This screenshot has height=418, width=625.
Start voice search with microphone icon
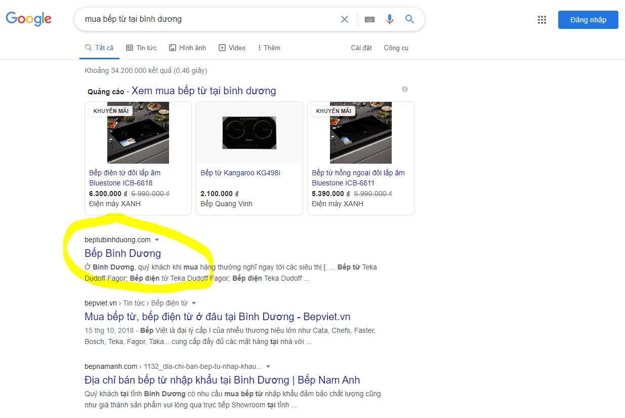389,19
